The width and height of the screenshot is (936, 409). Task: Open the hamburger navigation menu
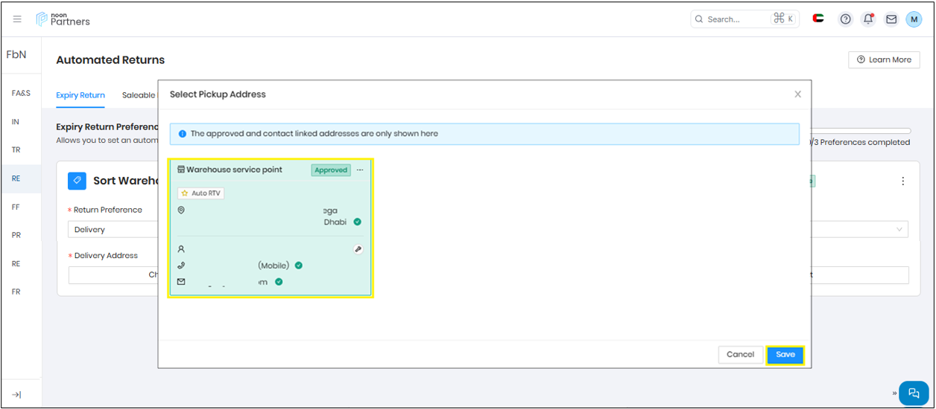click(x=17, y=19)
